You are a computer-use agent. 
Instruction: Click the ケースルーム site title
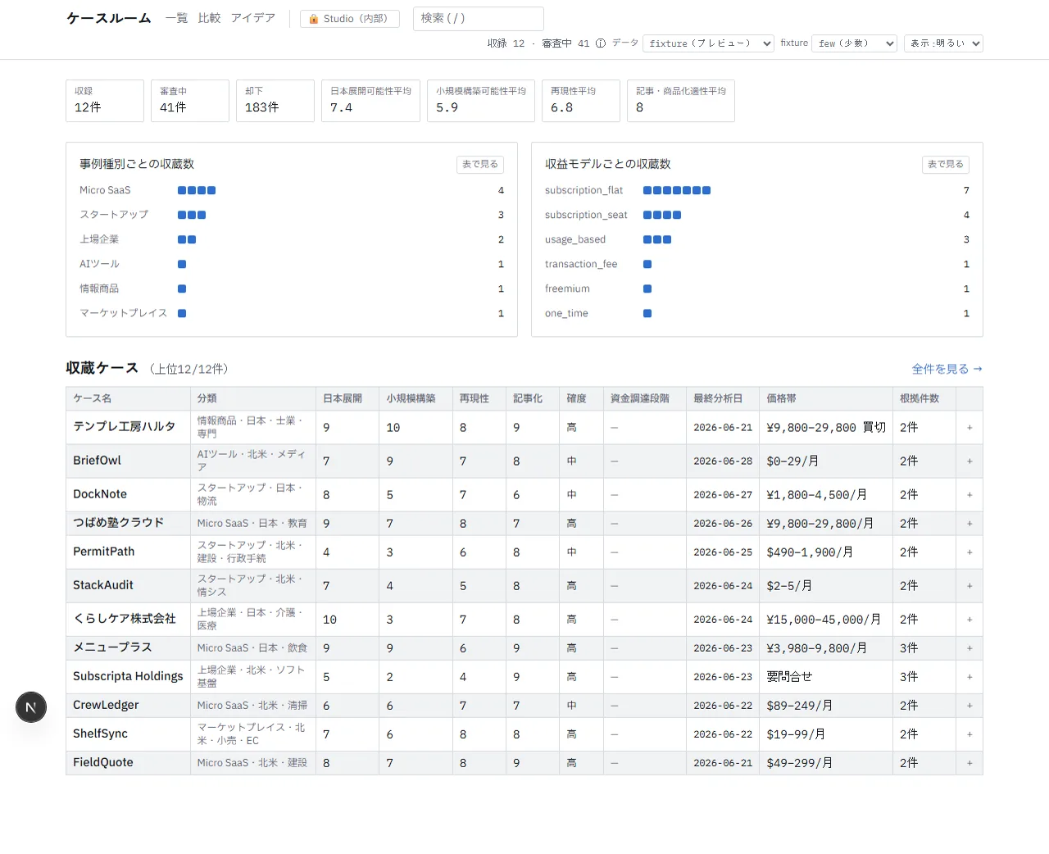click(x=109, y=18)
